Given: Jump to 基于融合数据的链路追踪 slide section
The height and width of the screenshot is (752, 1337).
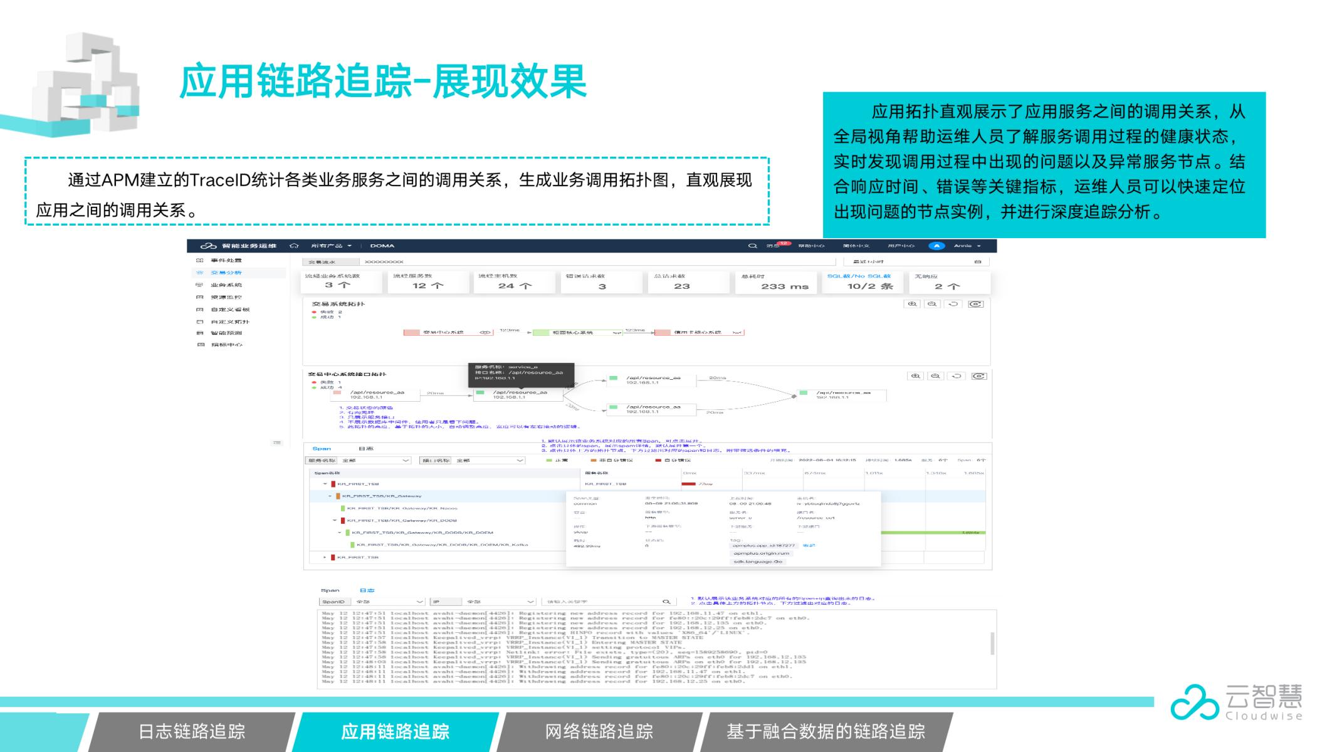Looking at the screenshot, I should [x=826, y=731].
